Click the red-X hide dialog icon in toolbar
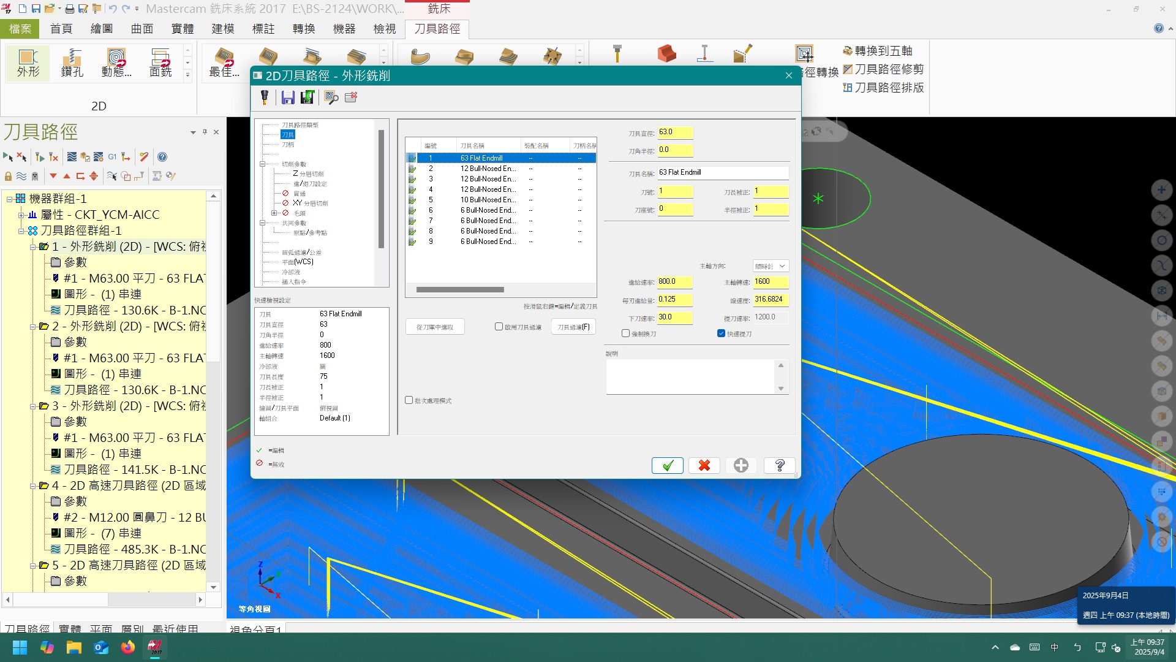The image size is (1176, 662). pyautogui.click(x=351, y=97)
